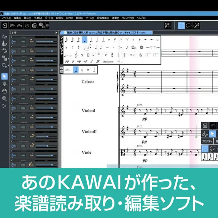Viewport: 218px width, 218px height.
Task: Open the 表示 menu
Action: point(27,18)
